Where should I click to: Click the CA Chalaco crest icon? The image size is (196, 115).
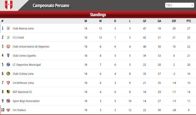click(x=8, y=110)
